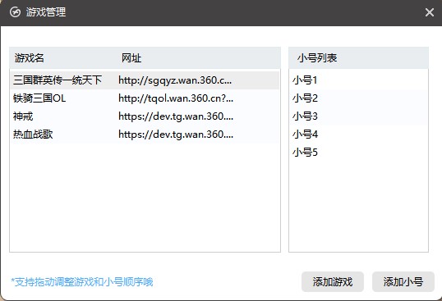The height and width of the screenshot is (301, 442).
Task: Select 小号1 in the account list
Action: [358, 80]
